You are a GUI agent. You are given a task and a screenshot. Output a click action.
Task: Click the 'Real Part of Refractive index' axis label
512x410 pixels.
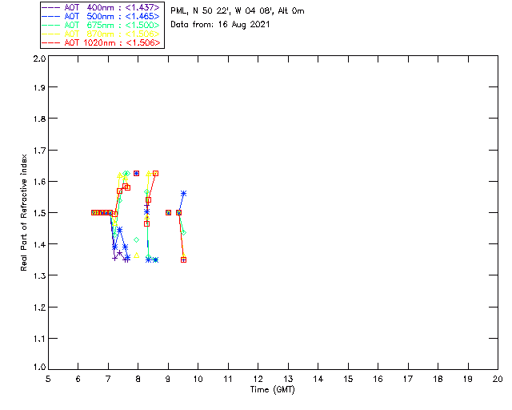point(23,212)
